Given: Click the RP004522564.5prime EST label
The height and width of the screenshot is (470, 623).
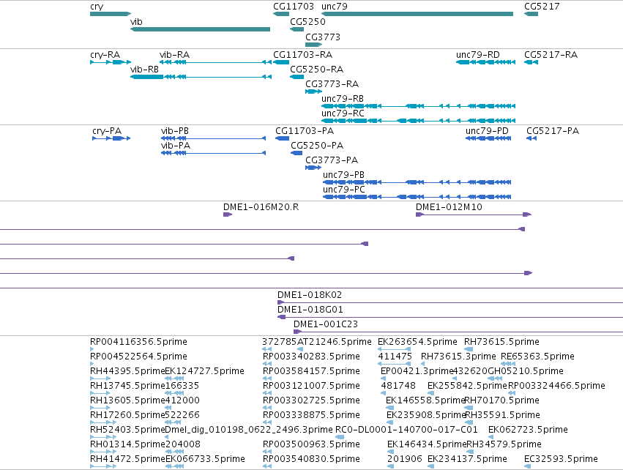Looking at the screenshot, I should 138,357.
